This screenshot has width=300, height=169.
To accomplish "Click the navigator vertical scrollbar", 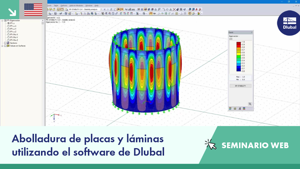I will click(43, 72).
